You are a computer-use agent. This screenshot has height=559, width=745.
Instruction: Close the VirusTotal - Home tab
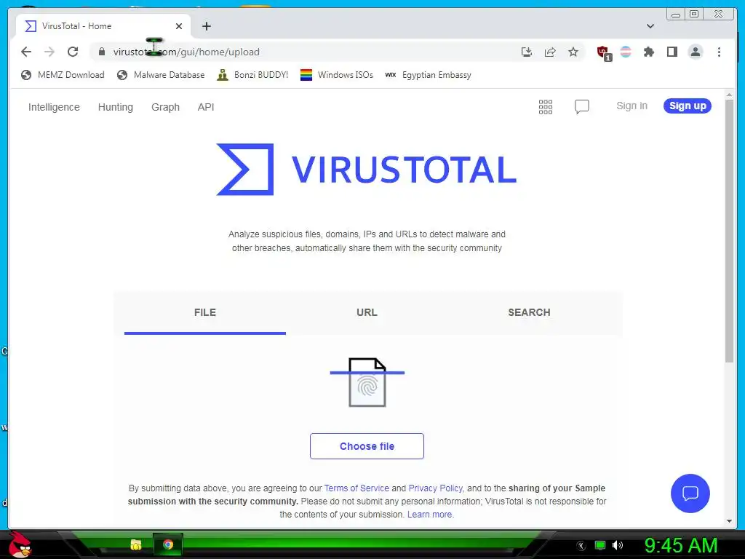pyautogui.click(x=179, y=26)
